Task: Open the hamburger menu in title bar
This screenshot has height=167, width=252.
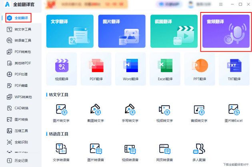Action: click(x=221, y=4)
